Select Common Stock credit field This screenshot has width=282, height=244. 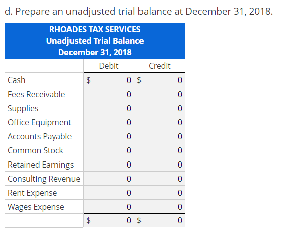click(x=160, y=150)
